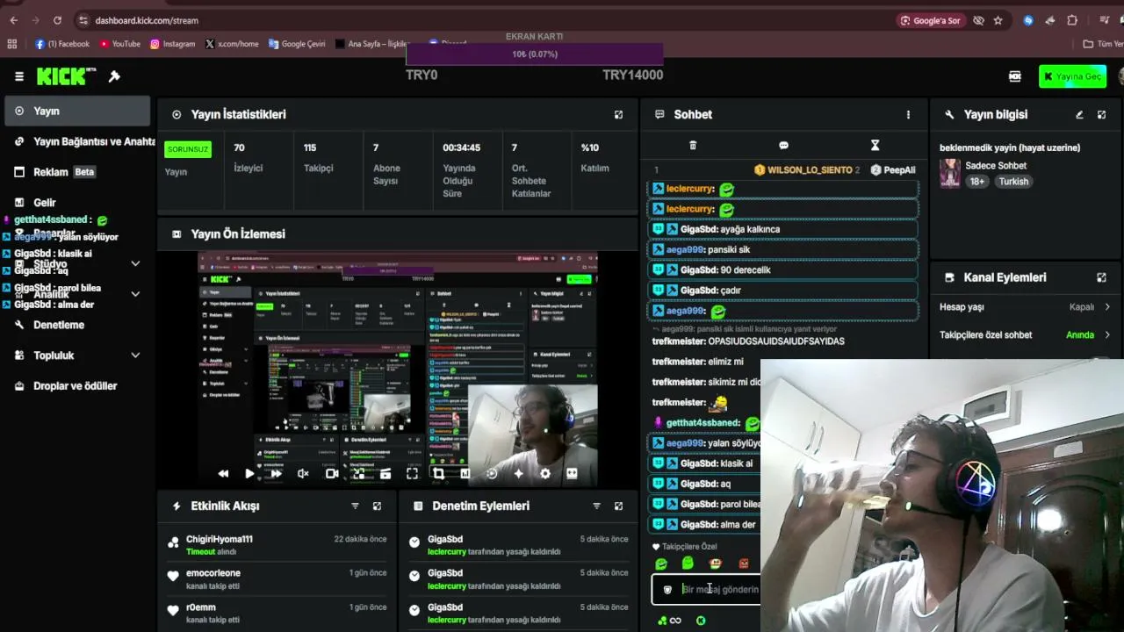Viewport: 1124px width, 632px height.
Task: Click the Yayına Geç button
Action: pyautogui.click(x=1072, y=76)
